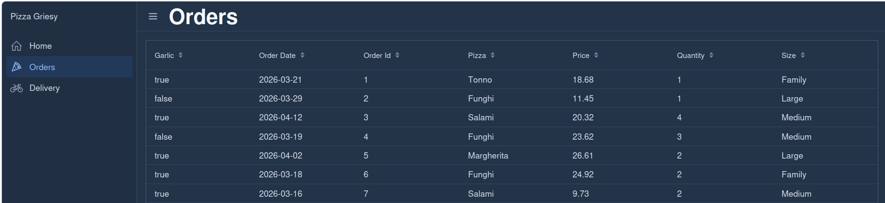The width and height of the screenshot is (885, 203).
Task: Click the Quantity sort arrows
Action: coord(711,55)
